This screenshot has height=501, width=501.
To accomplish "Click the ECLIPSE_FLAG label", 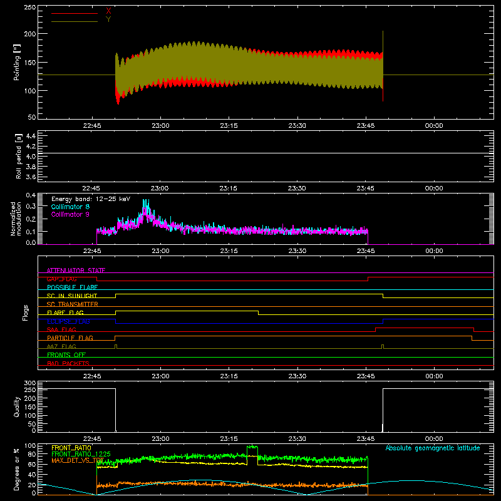I will pyautogui.click(x=68, y=321).
